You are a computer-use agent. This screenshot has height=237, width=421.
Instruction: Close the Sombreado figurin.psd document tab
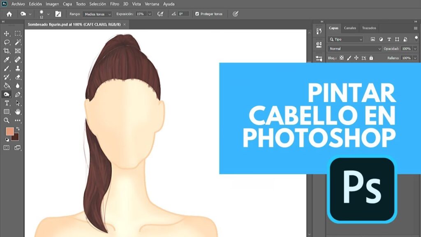[124, 24]
